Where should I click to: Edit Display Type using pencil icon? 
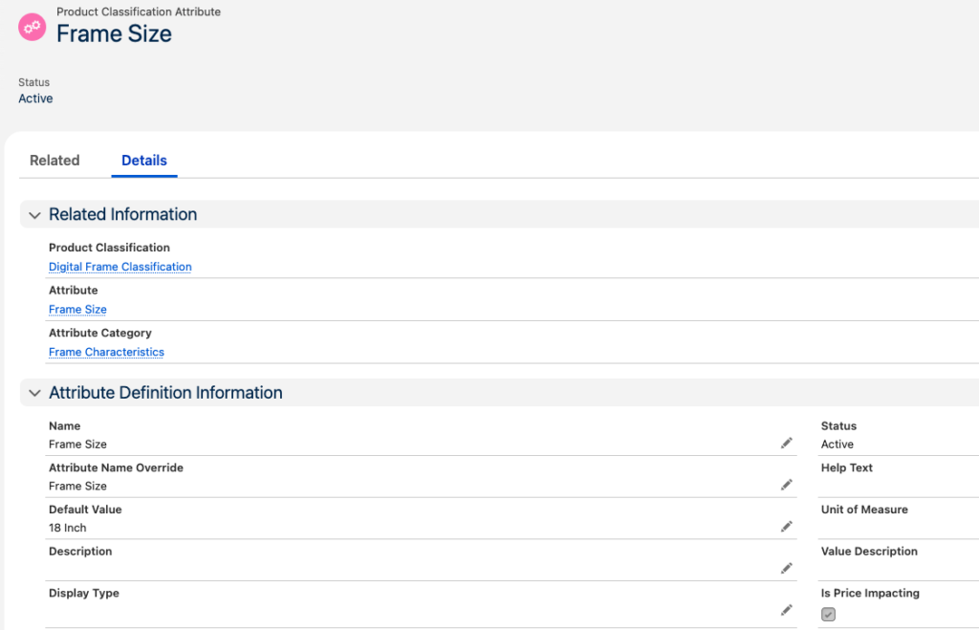click(x=786, y=610)
